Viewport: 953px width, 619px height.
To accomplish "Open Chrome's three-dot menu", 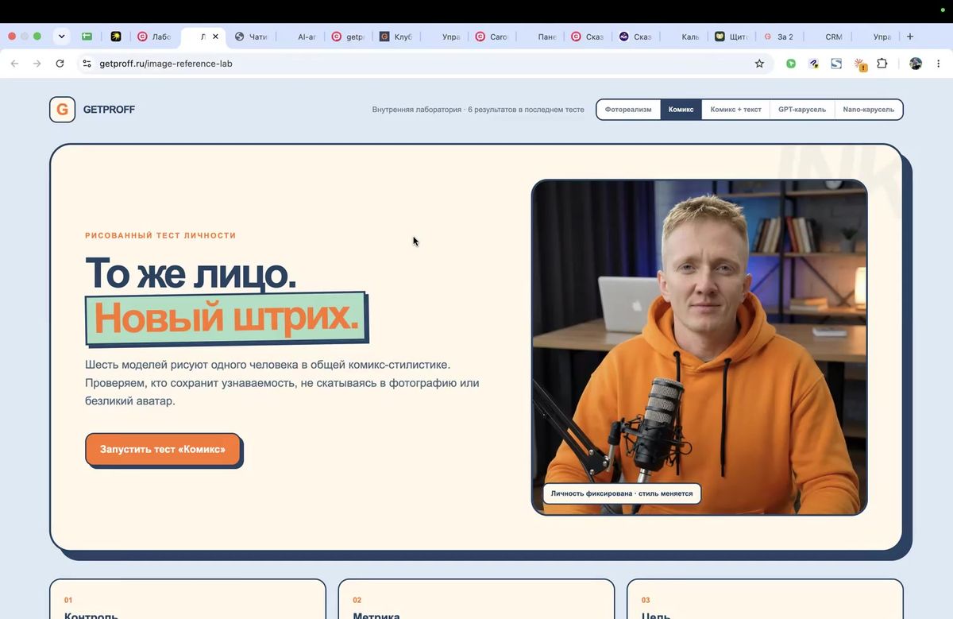I will click(938, 64).
